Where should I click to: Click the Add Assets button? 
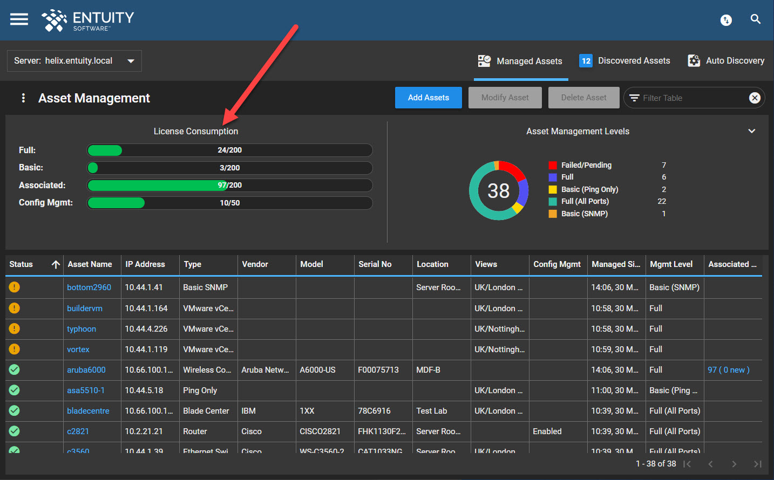click(429, 98)
